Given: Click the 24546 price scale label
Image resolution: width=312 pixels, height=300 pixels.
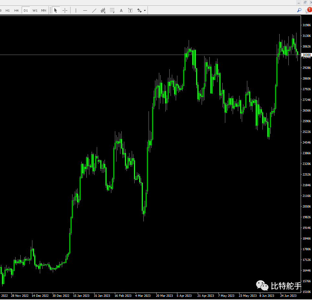Looking at the screenshot, I should point(306,142).
